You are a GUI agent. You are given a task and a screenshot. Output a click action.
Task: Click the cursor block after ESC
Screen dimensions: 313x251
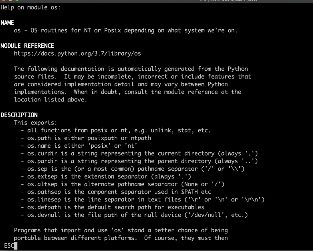tap(16, 245)
